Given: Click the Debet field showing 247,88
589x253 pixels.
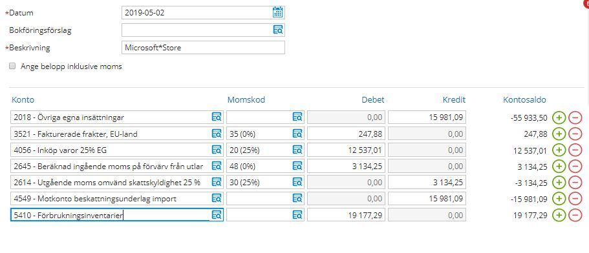Looking at the screenshot, I should coord(346,134).
